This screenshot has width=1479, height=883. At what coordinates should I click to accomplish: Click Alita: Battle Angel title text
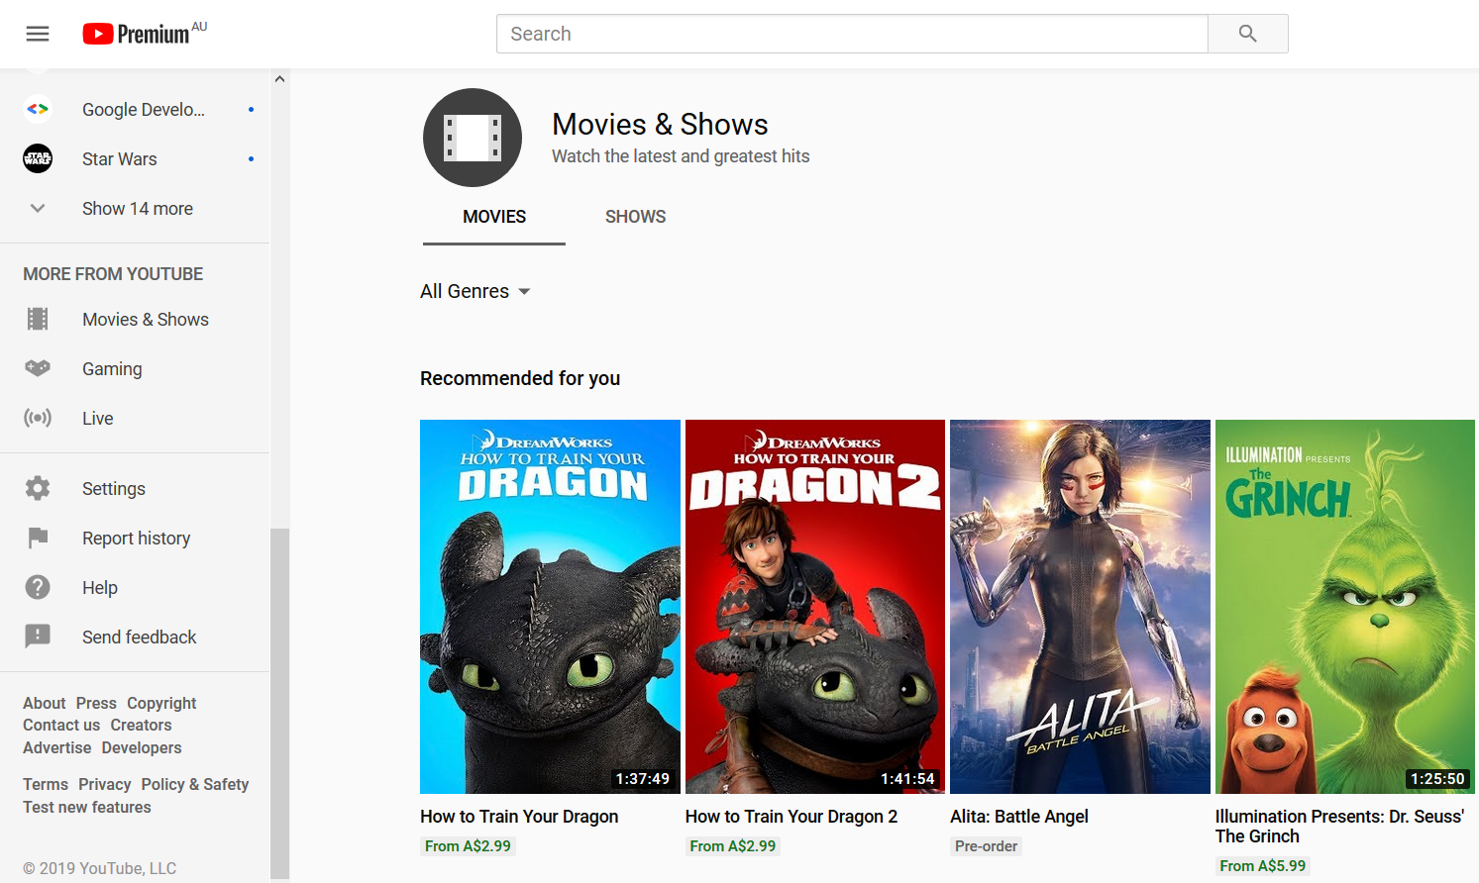click(1019, 816)
